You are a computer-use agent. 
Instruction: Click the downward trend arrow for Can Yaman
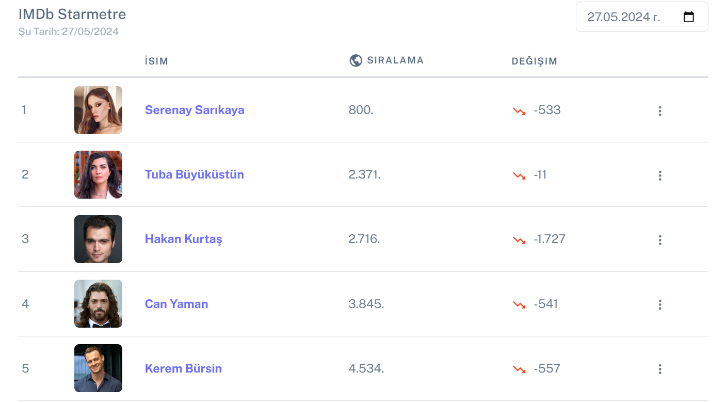(x=519, y=304)
